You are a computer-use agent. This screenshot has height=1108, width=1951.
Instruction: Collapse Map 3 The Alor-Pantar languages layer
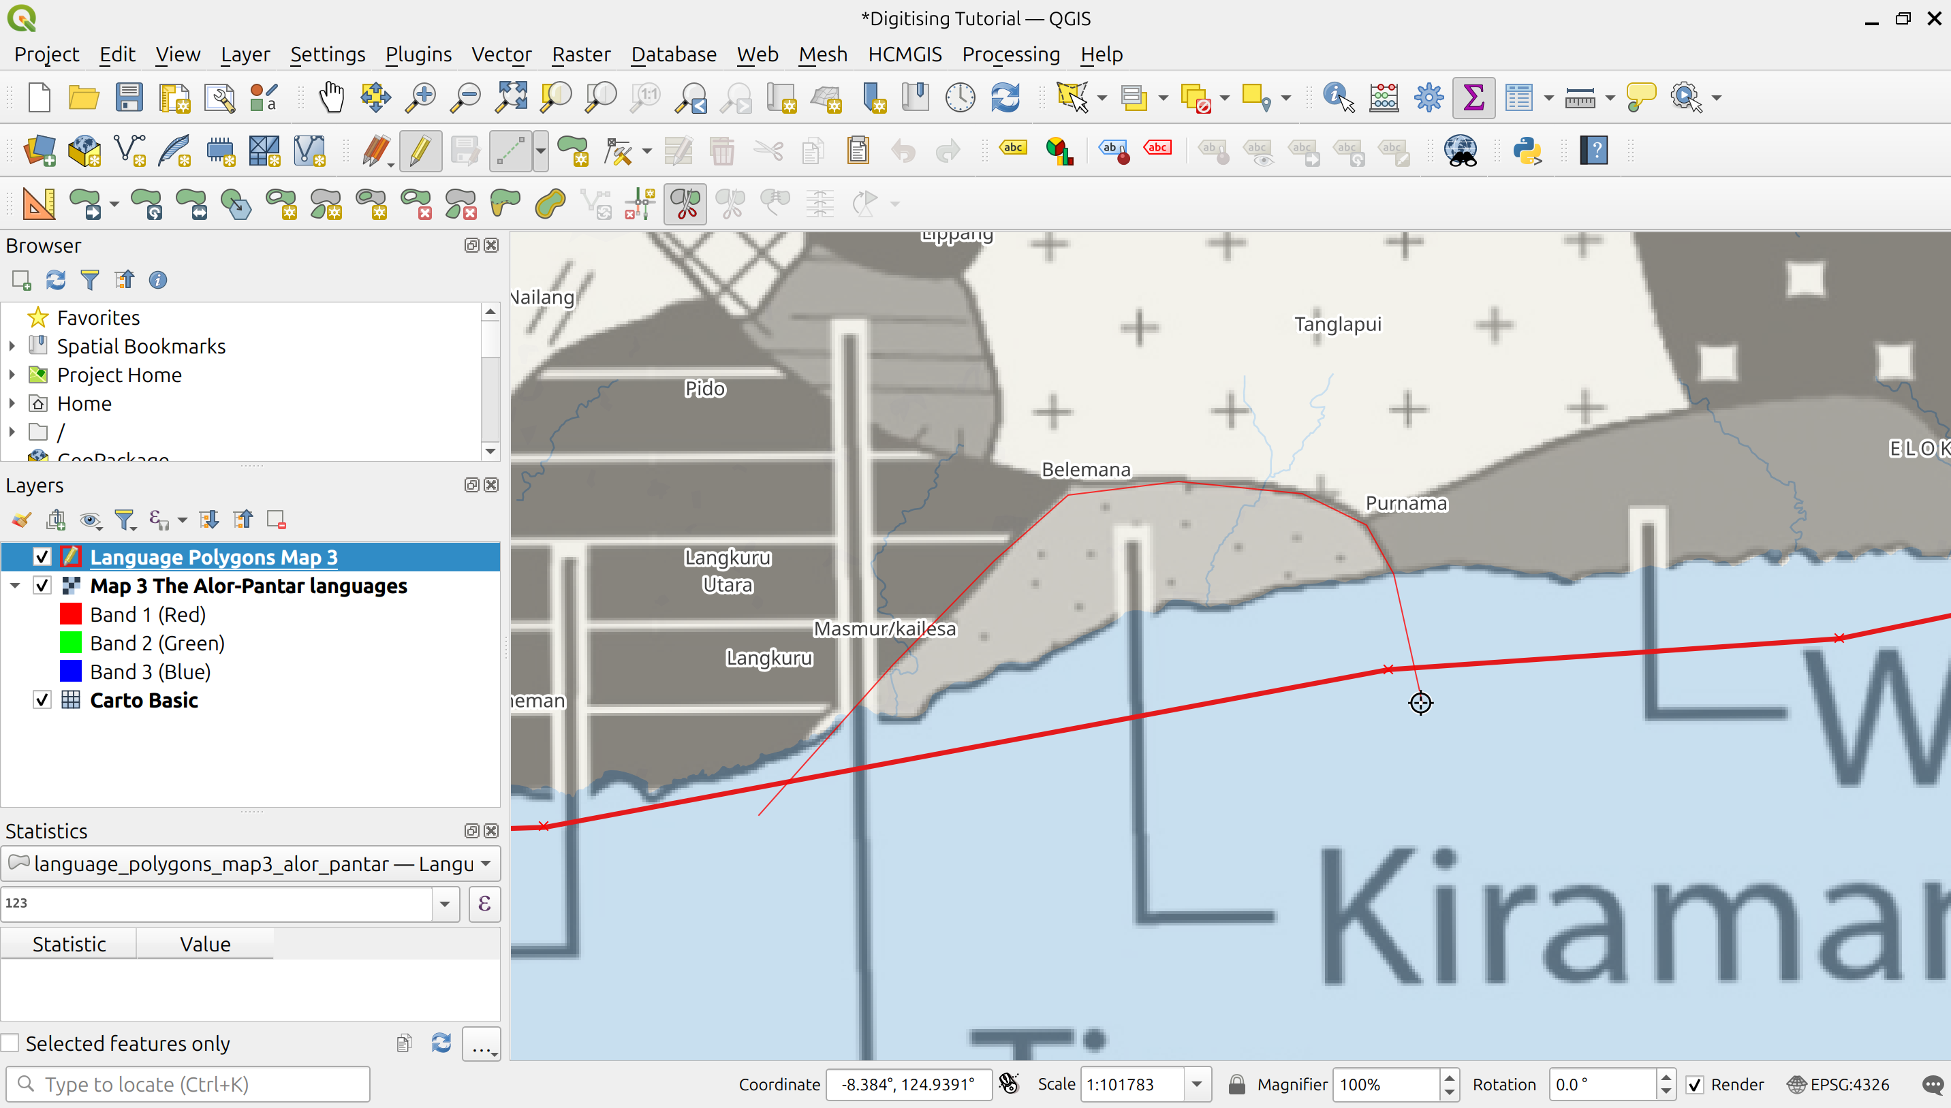[14, 586]
